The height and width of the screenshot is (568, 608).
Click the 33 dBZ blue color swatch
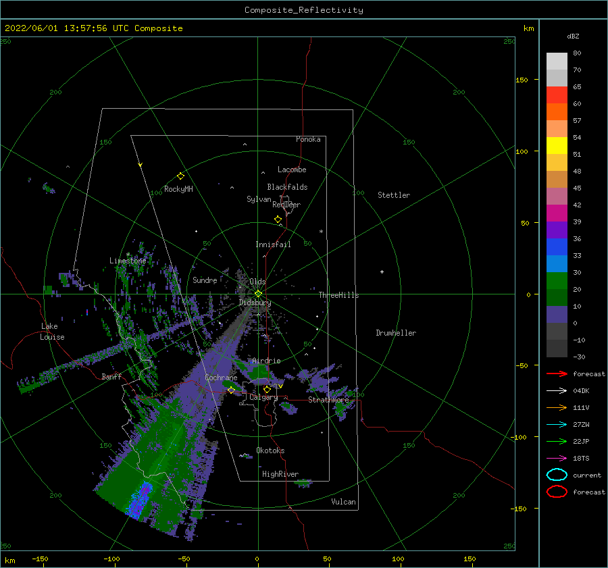click(557, 247)
